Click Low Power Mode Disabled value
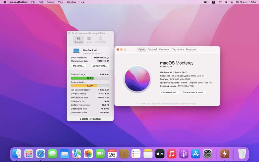 click(x=105, y=112)
